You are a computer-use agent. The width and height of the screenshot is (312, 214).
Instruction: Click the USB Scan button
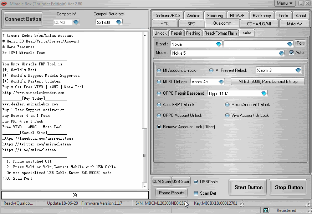point(181,181)
